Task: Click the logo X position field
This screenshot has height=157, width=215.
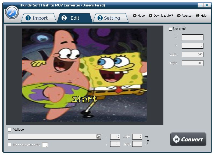Action: (x=115, y=137)
